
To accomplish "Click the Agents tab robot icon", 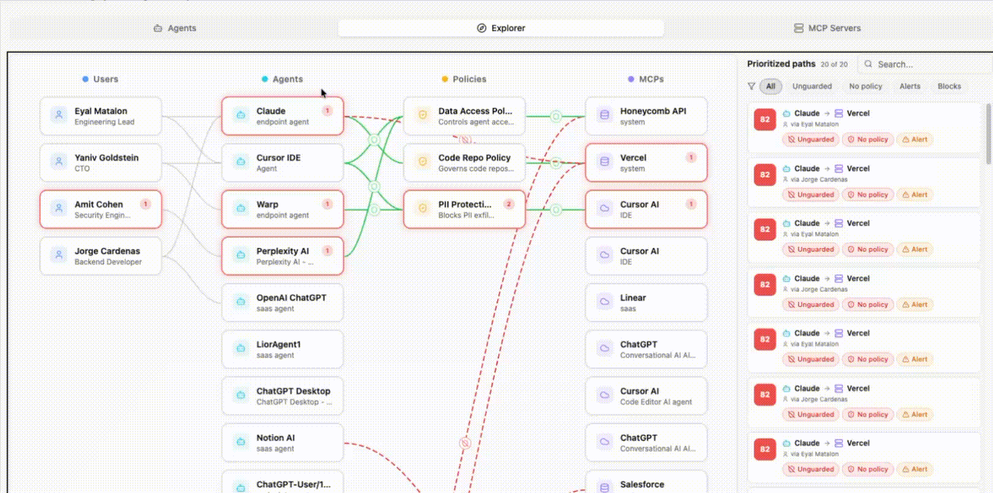I will [158, 28].
